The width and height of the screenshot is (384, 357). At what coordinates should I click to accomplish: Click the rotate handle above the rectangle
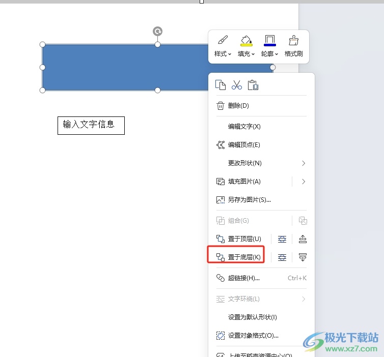[157, 32]
